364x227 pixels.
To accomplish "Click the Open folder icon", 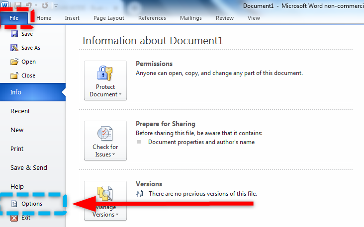I will pyautogui.click(x=14, y=62).
